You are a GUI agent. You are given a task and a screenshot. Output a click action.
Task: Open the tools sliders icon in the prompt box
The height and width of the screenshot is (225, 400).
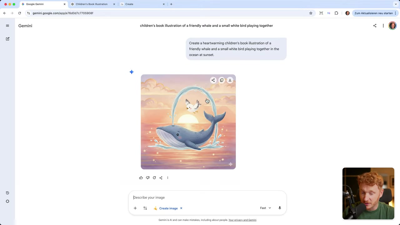coord(145,208)
